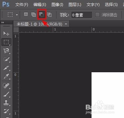Open the 图层(L) menu
The image size is (124, 118).
click(x=75, y=5)
